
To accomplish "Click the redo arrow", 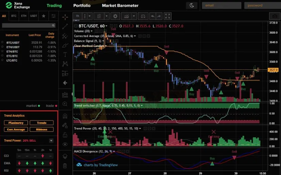I will [159, 16].
